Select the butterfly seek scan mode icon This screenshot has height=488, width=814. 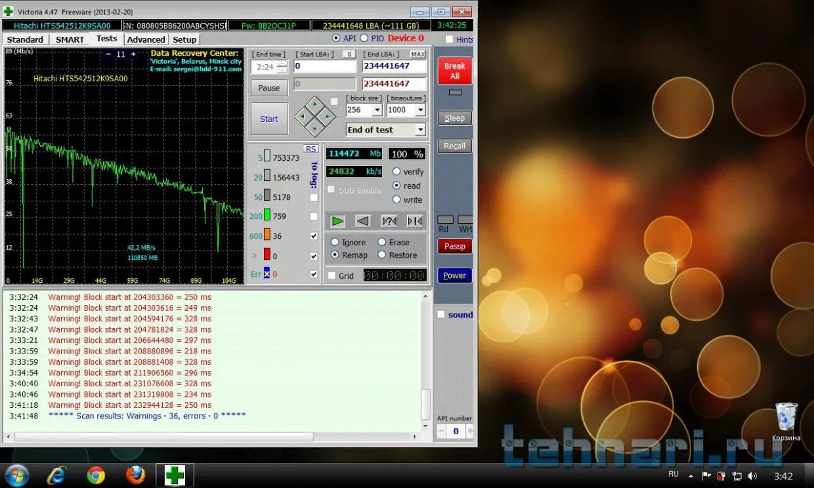click(415, 221)
